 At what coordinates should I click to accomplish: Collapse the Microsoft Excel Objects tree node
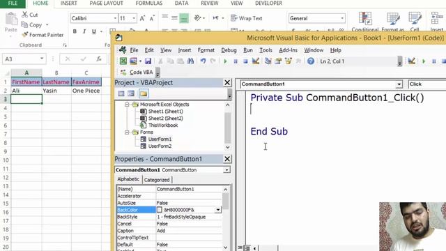127,105
